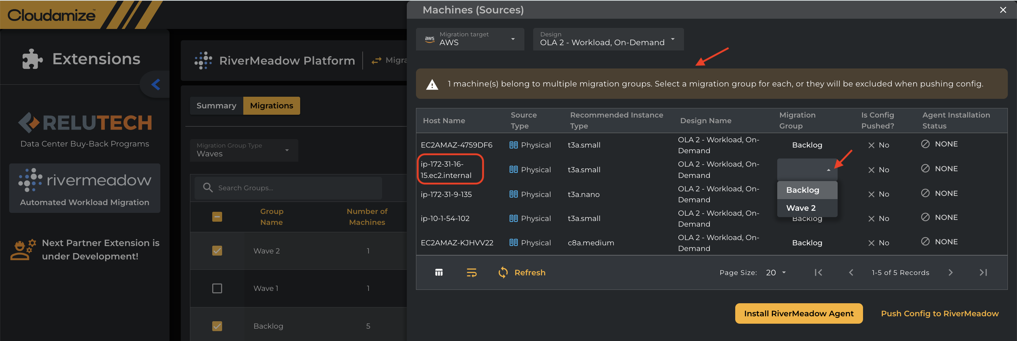
Task: Click the c8a.medium instance type cell
Action: pos(591,243)
